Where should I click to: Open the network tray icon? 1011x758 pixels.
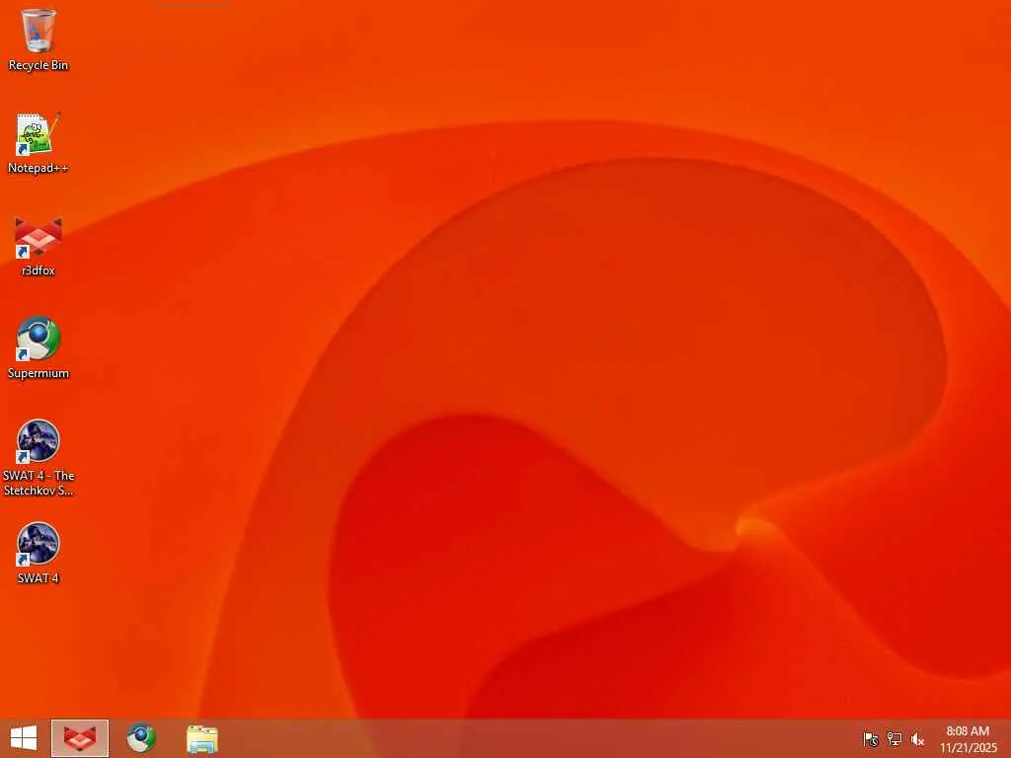[x=894, y=739]
